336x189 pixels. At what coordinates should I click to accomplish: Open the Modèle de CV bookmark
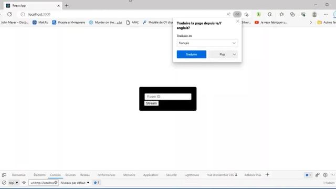pyautogui.click(x=158, y=22)
